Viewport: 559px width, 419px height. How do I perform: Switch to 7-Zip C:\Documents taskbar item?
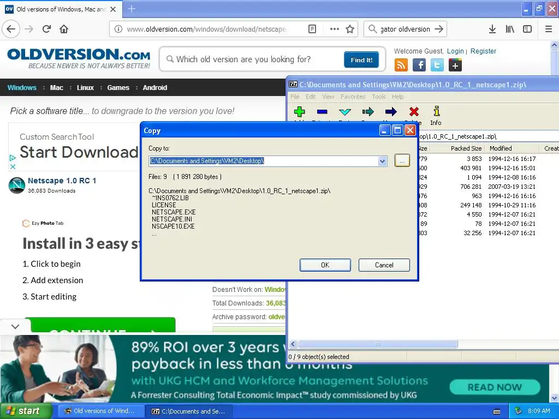coord(189,411)
